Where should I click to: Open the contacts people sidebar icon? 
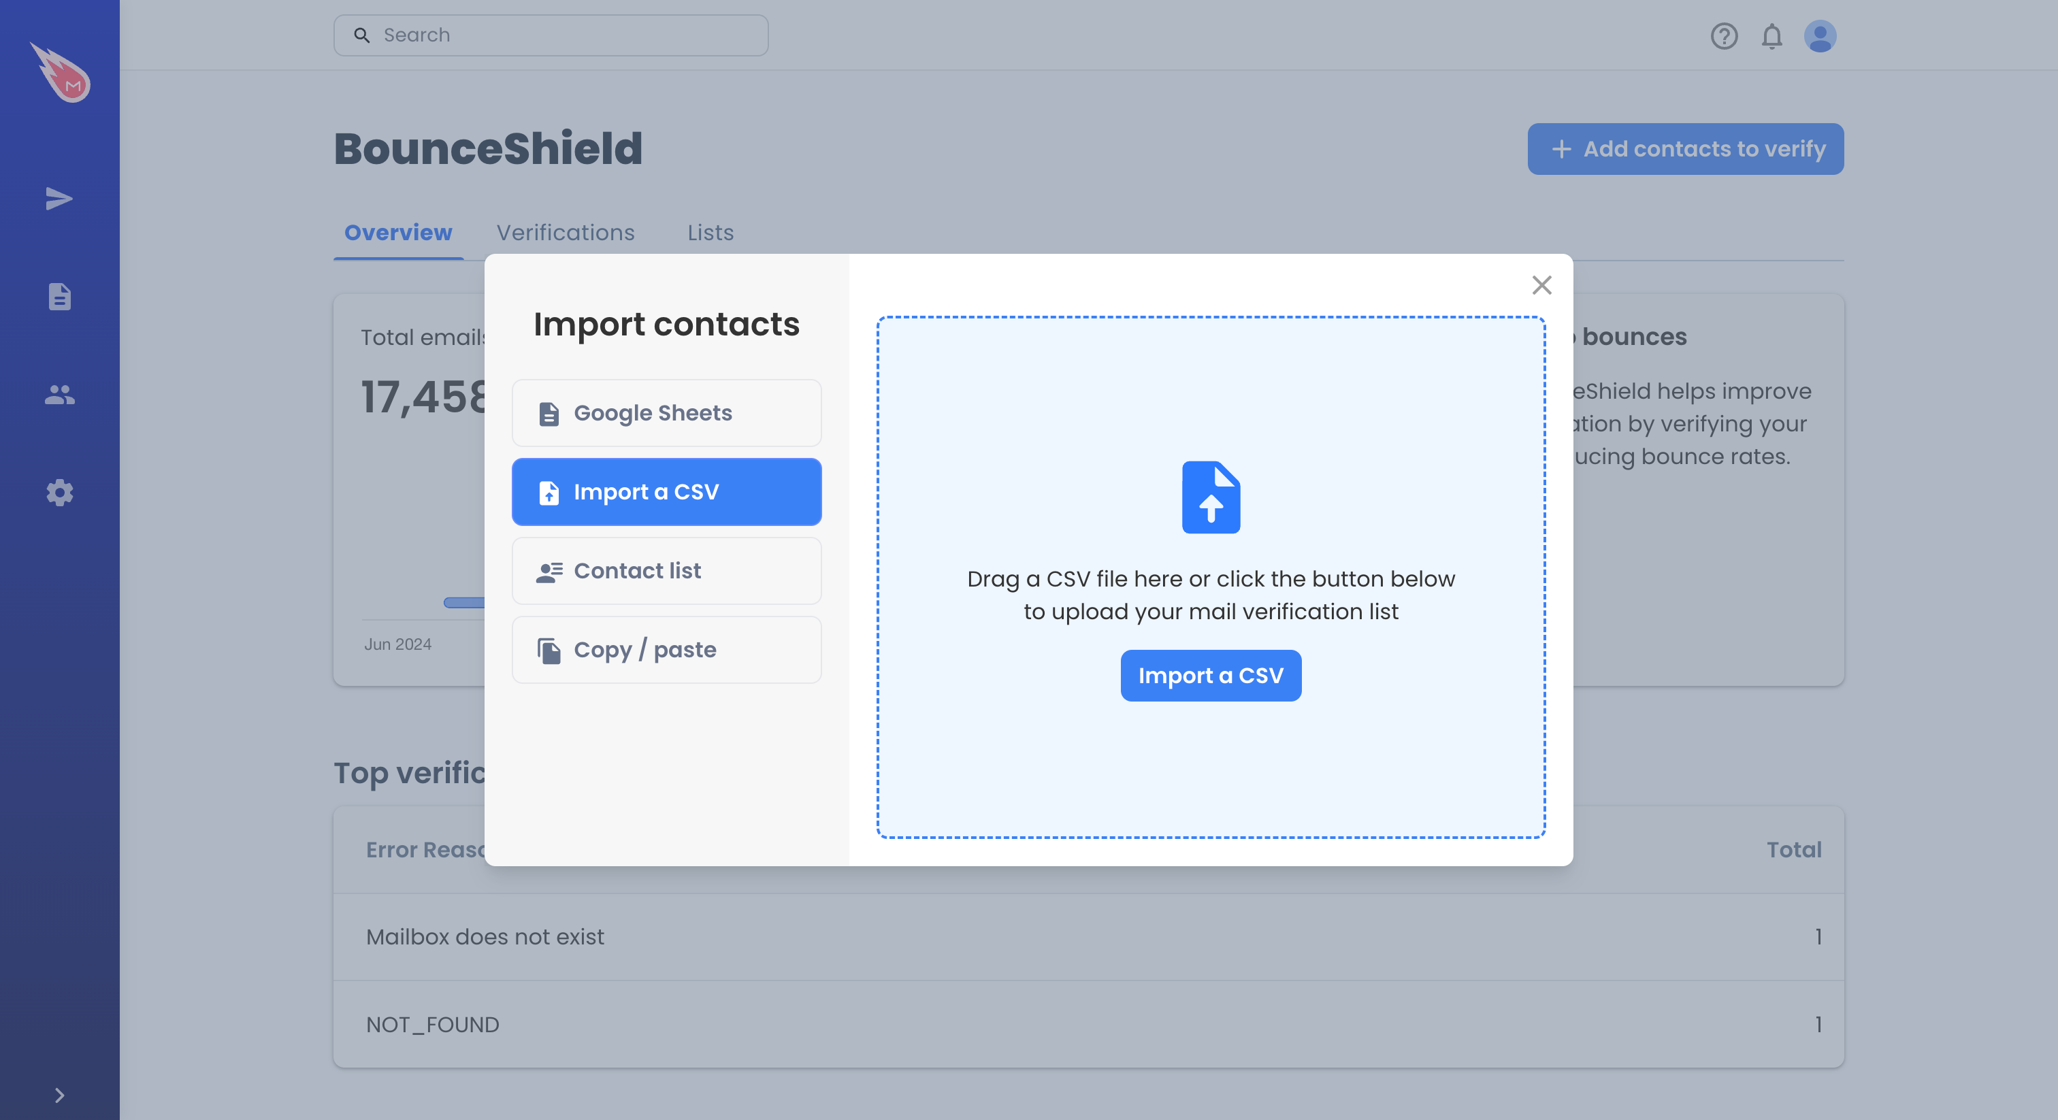pyautogui.click(x=59, y=395)
